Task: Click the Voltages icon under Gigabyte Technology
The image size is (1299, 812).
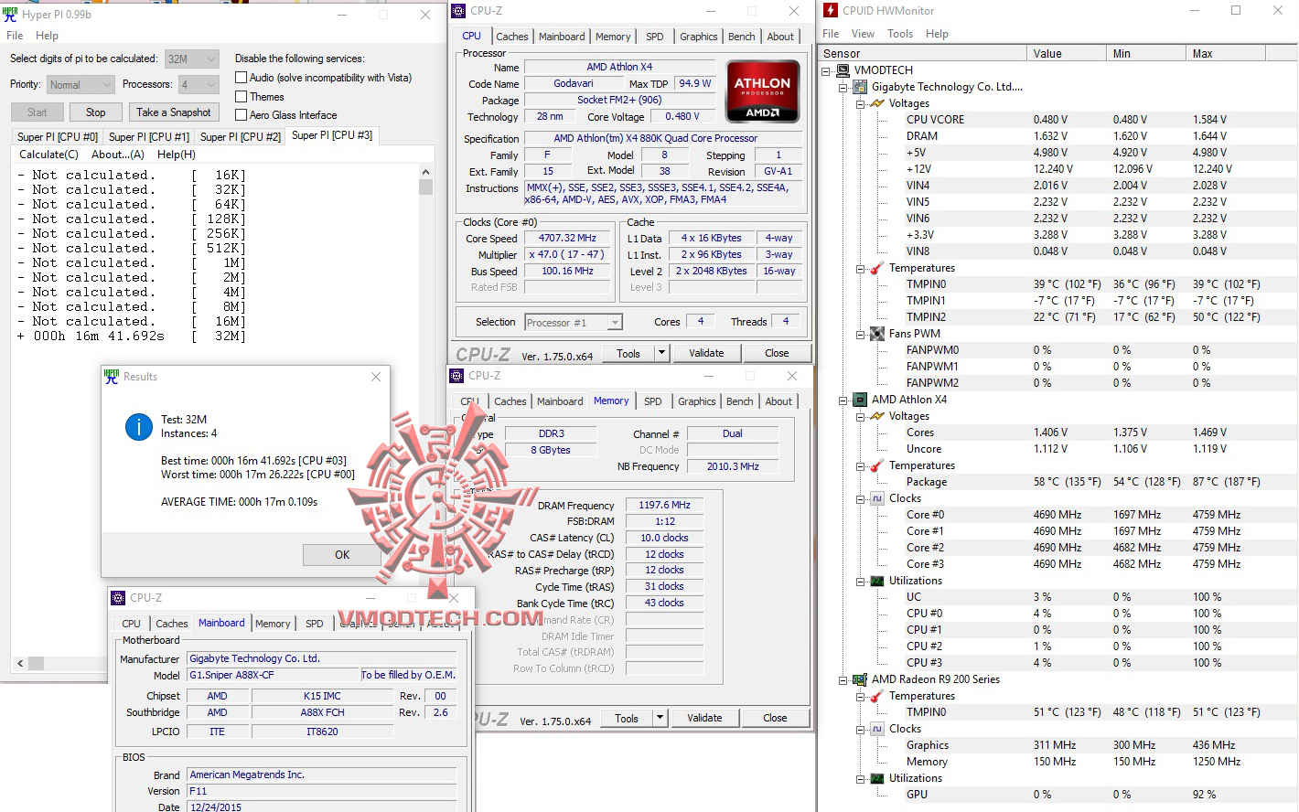Action: 877,103
